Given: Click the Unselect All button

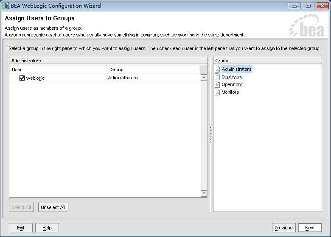Looking at the screenshot, I should coord(53,207).
